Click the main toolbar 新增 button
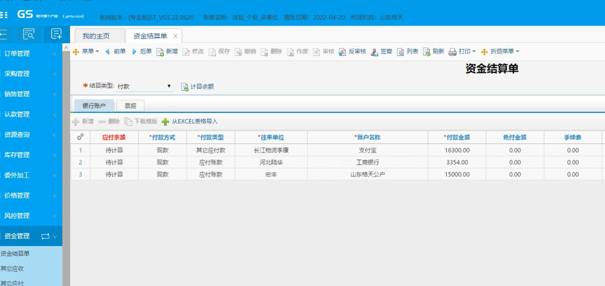The height and width of the screenshot is (286, 605). coord(167,51)
